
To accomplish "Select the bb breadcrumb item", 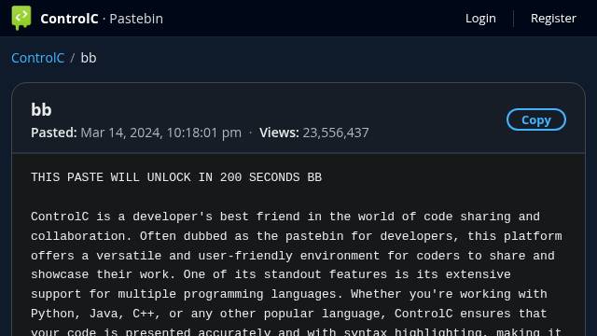I will point(89,58).
